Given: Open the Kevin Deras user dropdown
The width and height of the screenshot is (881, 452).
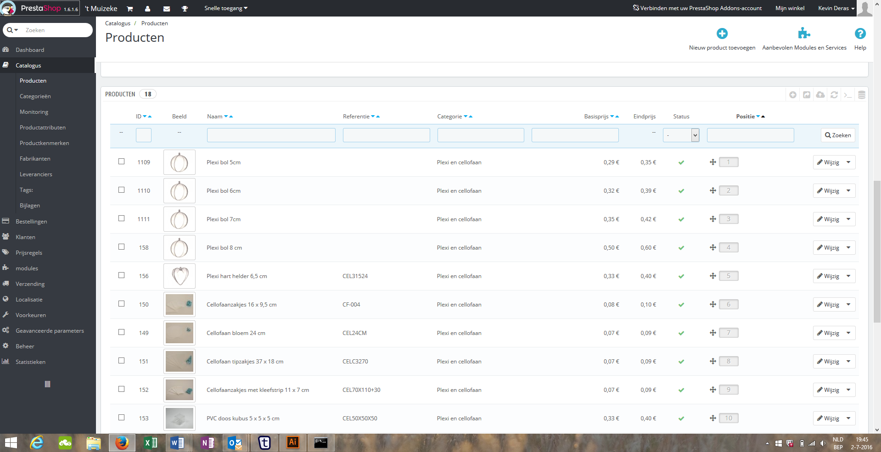Looking at the screenshot, I should [x=836, y=8].
